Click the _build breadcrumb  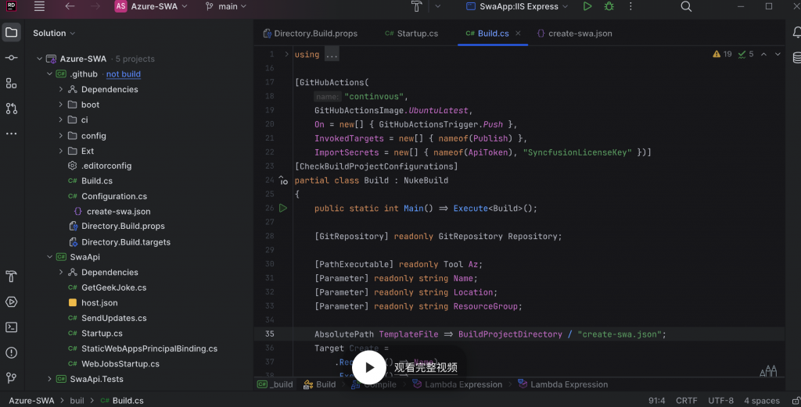[x=275, y=384]
